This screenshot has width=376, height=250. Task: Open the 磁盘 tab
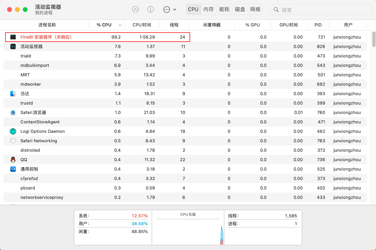[240, 9]
